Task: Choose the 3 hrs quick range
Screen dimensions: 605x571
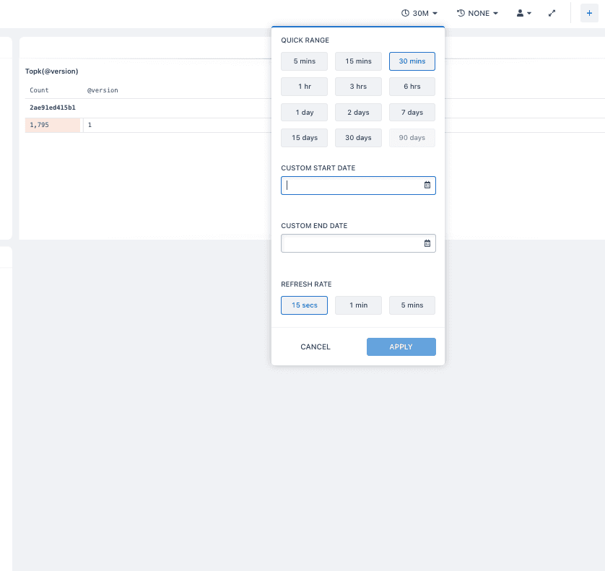Action: pos(358,87)
